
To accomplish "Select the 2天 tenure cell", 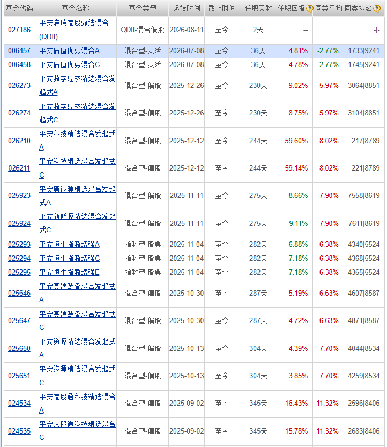I will click(258, 30).
